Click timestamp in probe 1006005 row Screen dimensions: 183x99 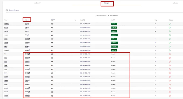click(x=85, y=50)
